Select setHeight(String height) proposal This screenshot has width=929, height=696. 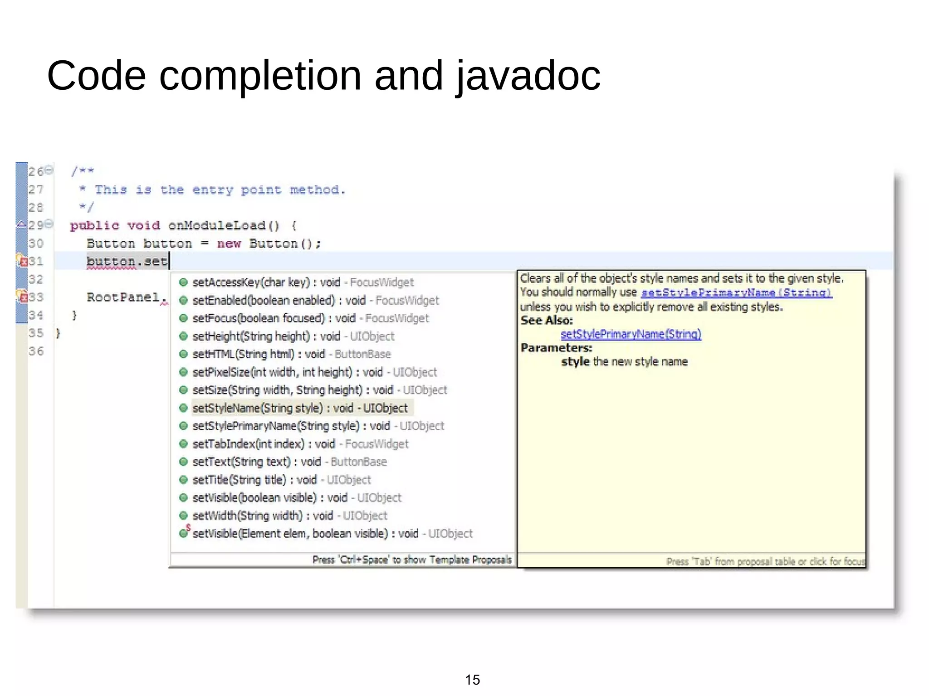pyautogui.click(x=293, y=336)
